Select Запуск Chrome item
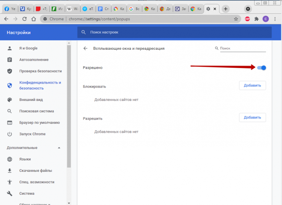The width and height of the screenshot is (282, 205). pos(33,134)
